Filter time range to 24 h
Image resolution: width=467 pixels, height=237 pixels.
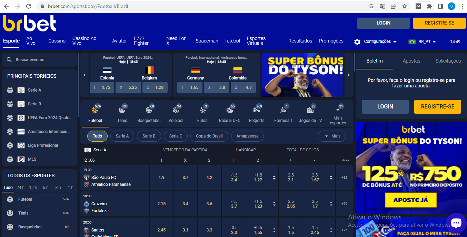click(x=20, y=188)
